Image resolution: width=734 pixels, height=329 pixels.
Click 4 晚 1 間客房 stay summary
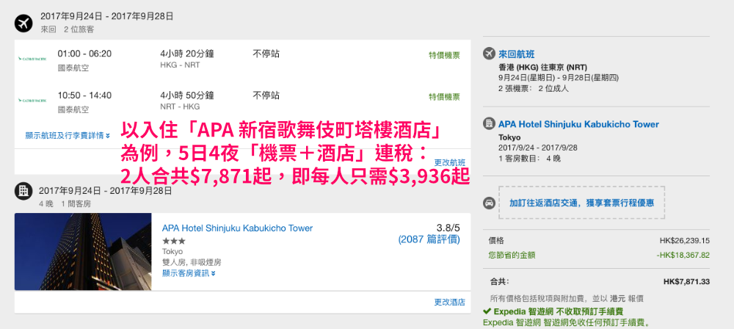click(65, 204)
